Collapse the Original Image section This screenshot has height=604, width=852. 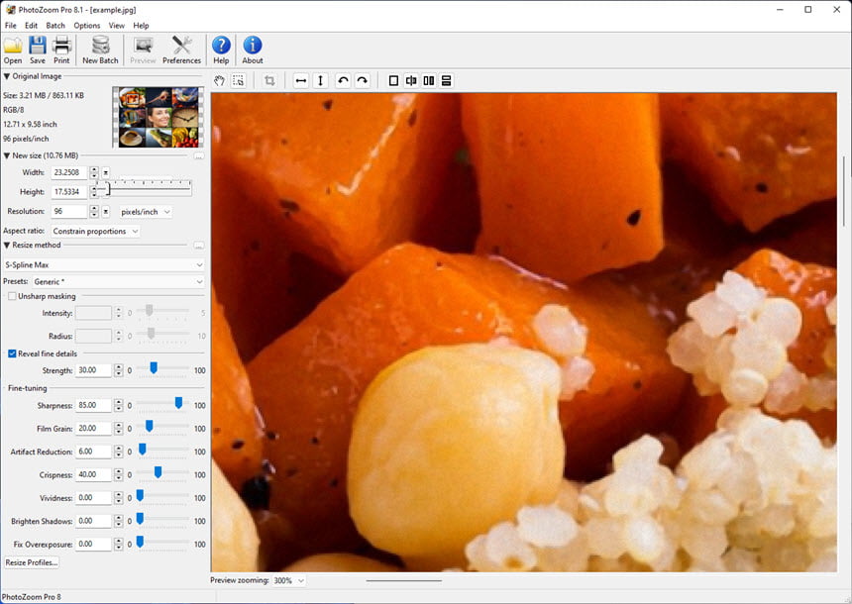(x=7, y=76)
